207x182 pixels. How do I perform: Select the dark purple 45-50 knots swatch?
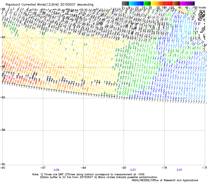click(191, 3)
